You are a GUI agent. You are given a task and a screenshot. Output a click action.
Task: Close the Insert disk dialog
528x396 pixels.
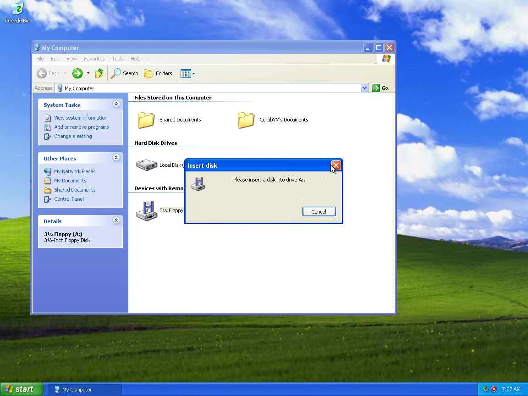[335, 165]
